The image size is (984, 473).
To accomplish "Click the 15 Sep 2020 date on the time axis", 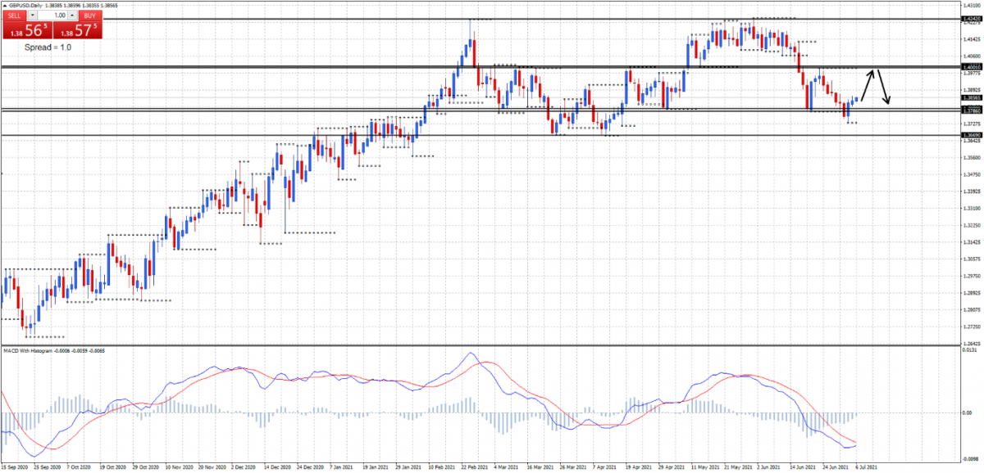I will [15, 467].
